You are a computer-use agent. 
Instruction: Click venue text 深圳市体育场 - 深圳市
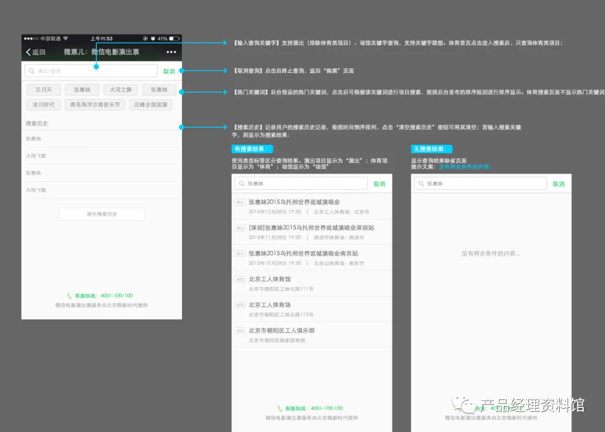click(x=339, y=238)
